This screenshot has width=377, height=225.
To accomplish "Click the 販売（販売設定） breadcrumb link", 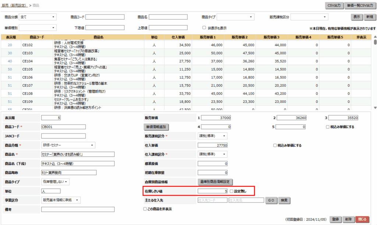I will point(15,5).
